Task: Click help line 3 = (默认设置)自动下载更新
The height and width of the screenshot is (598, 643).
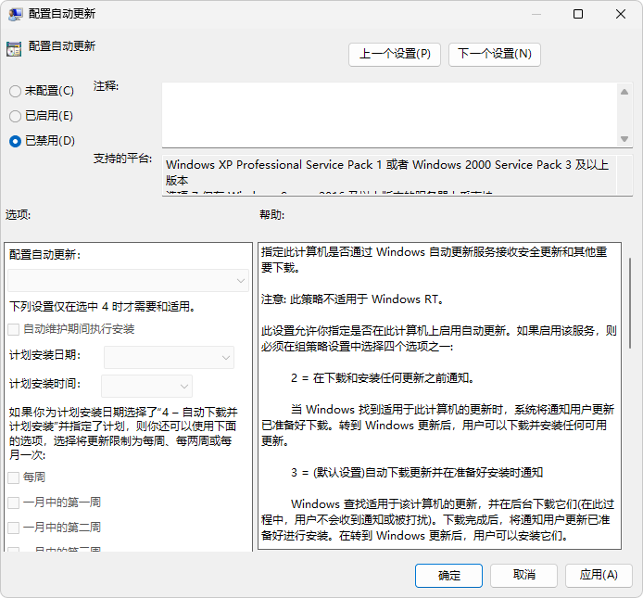Action: (x=417, y=473)
